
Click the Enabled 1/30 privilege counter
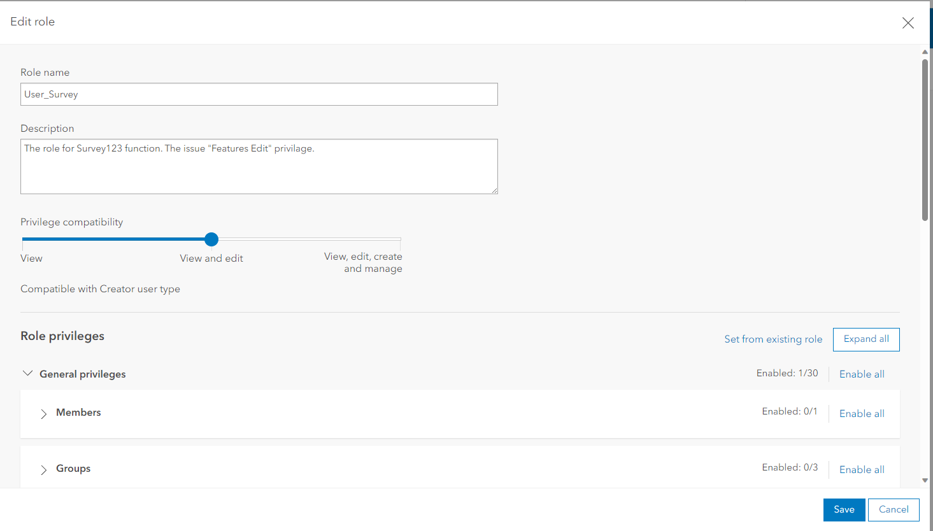click(x=787, y=373)
